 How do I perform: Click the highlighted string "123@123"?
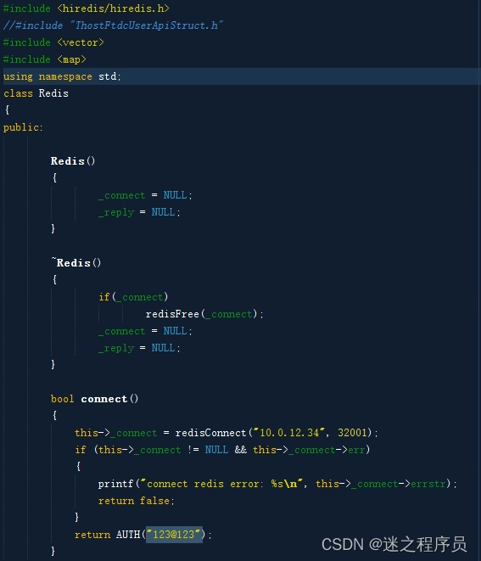[x=174, y=535]
